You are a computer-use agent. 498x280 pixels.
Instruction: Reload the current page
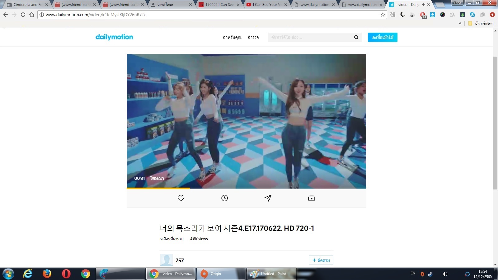(23, 15)
